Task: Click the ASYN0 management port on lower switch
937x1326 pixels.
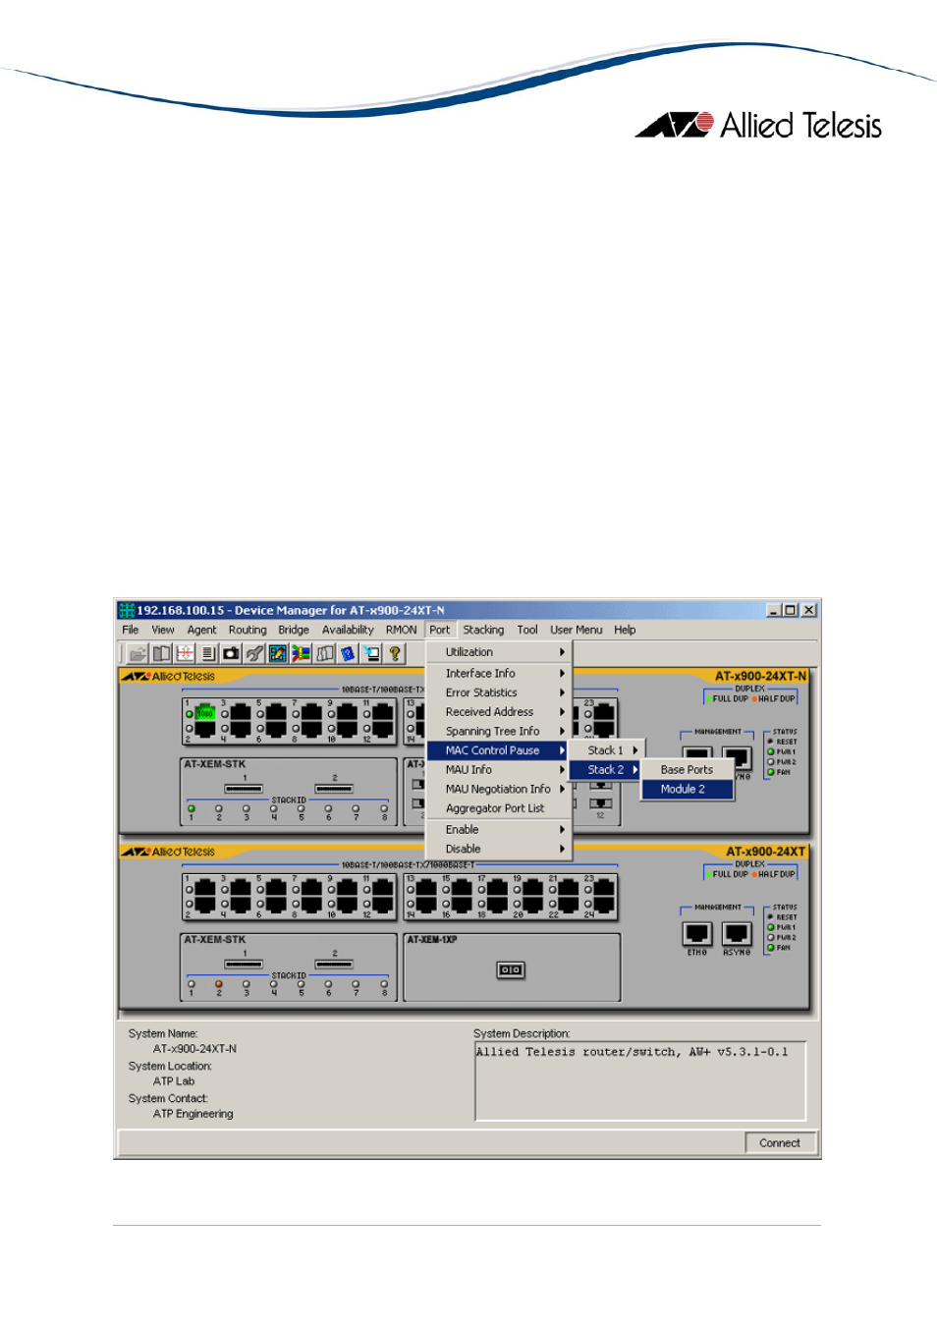Action: click(737, 933)
